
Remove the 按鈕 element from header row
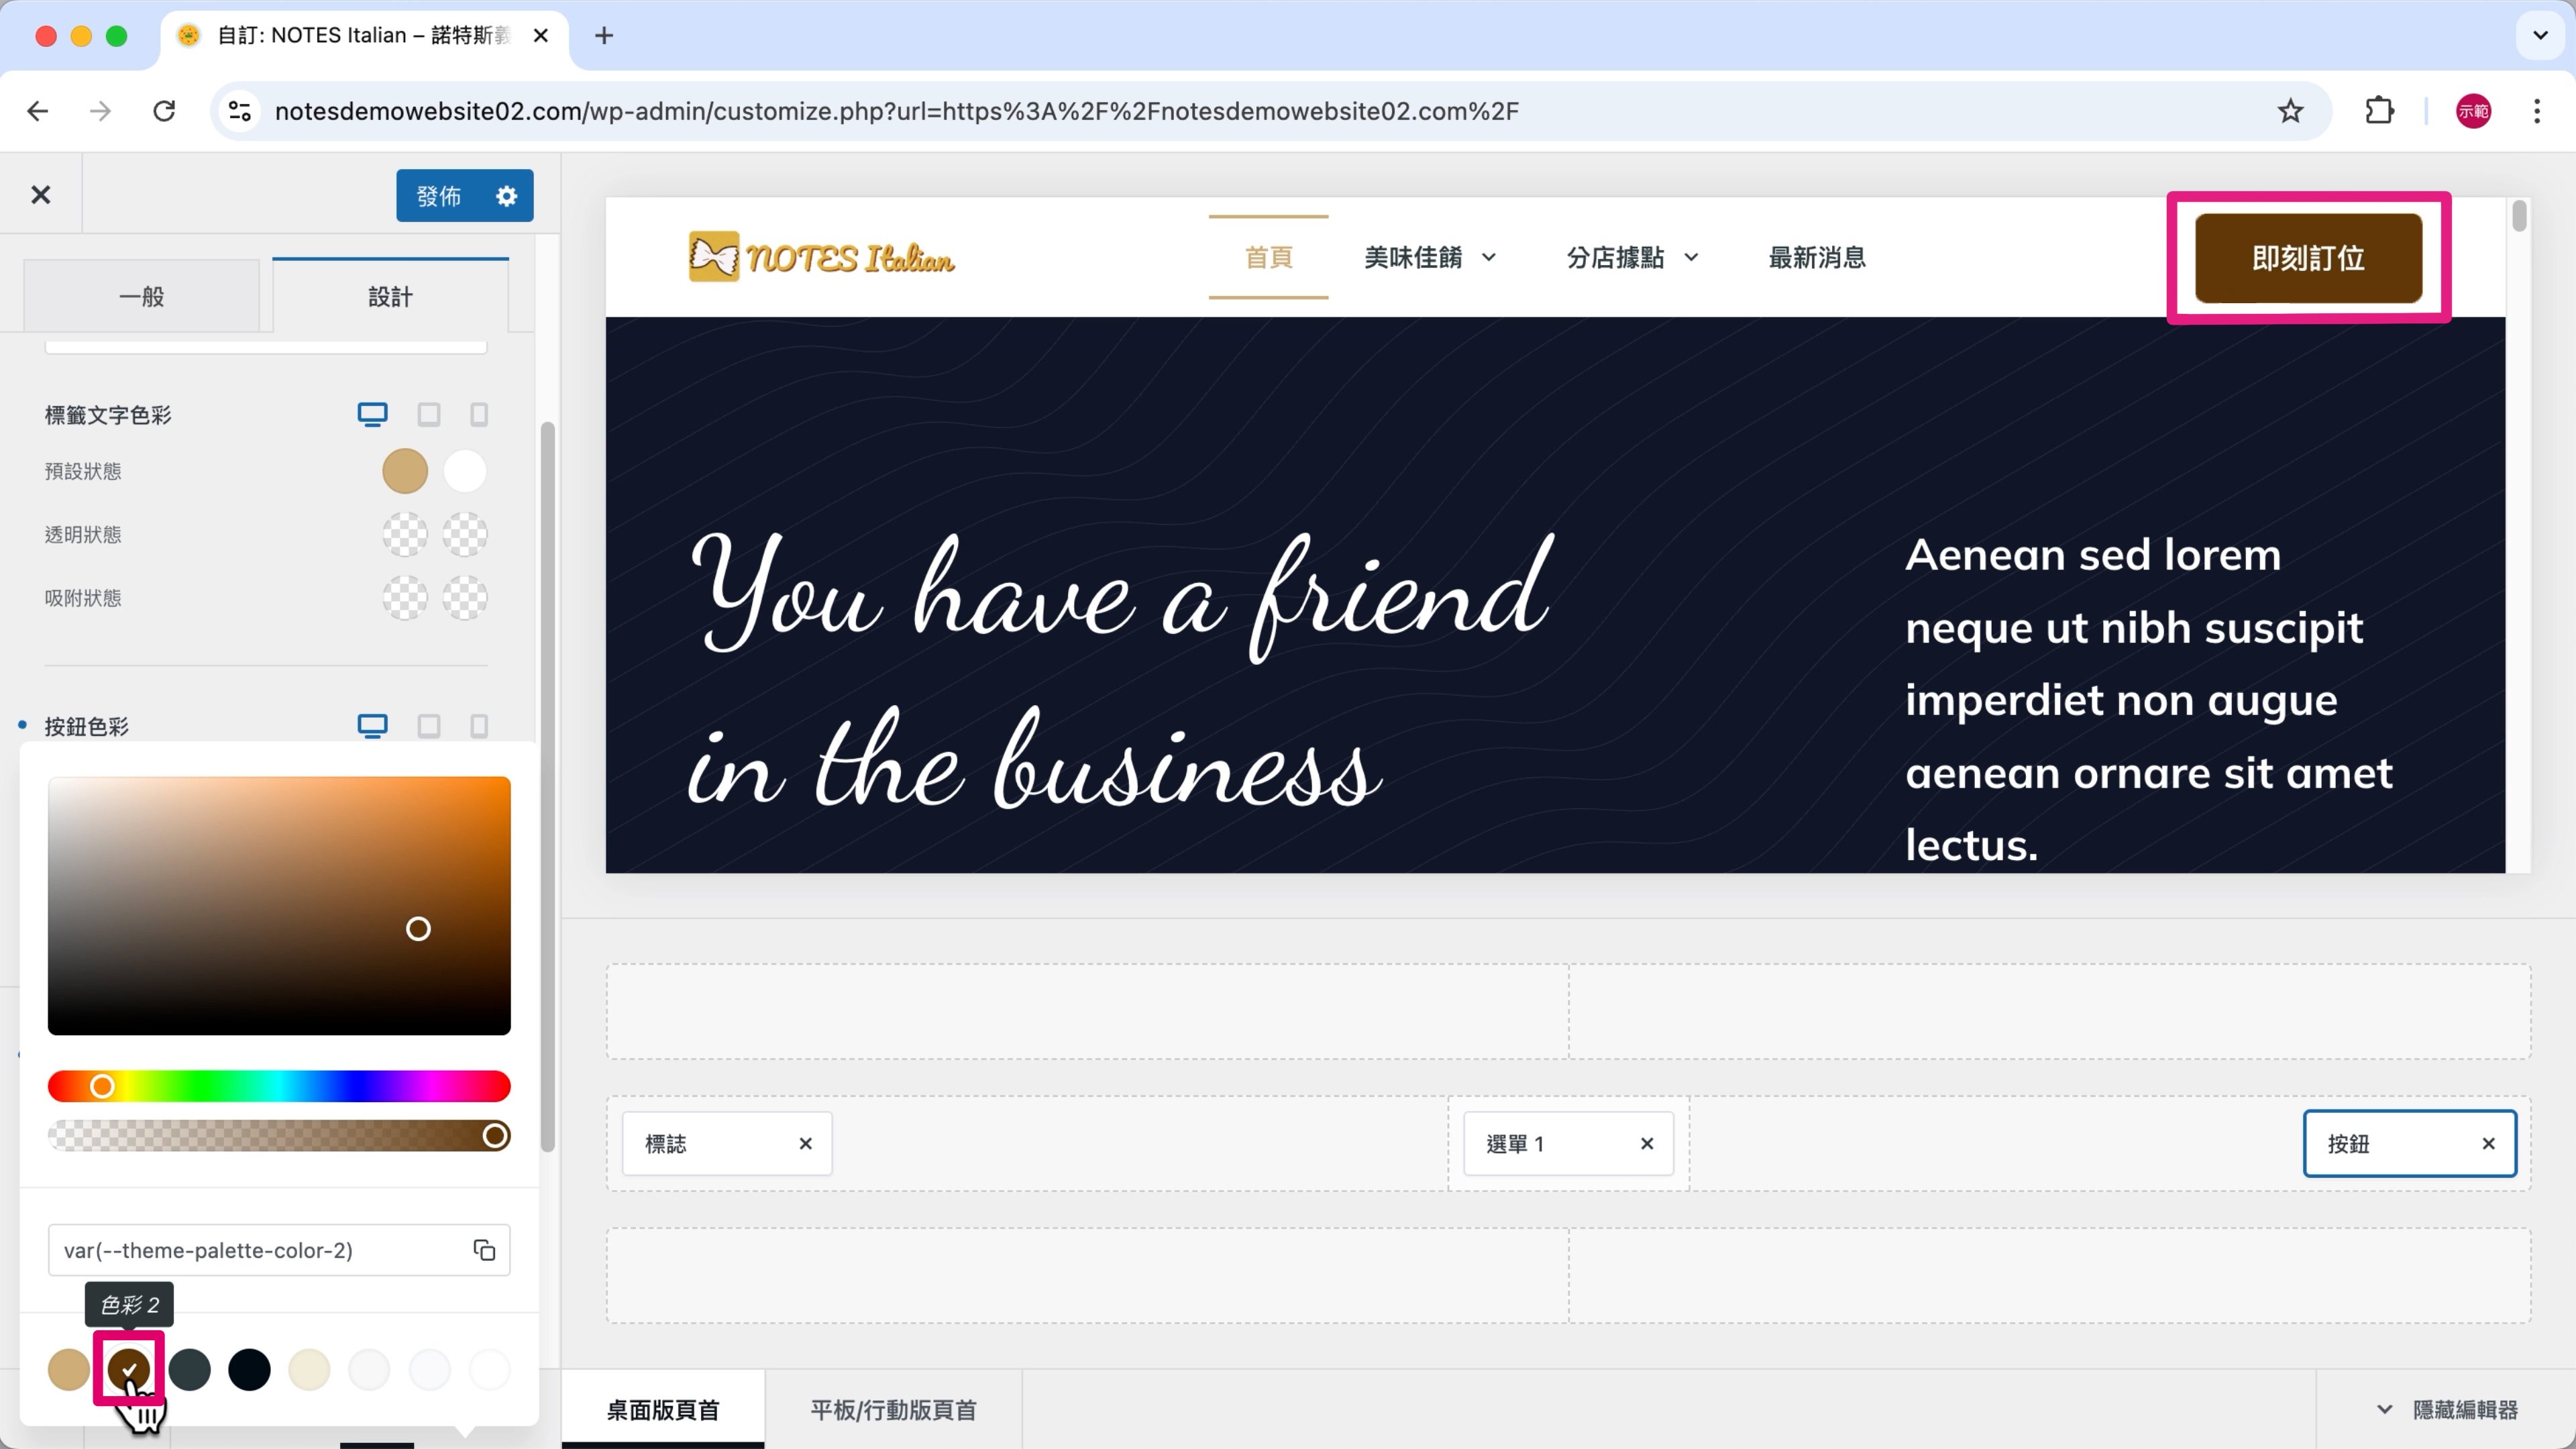point(2488,1143)
